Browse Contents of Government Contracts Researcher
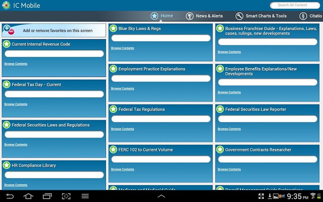323x202 pixels. (x=229, y=169)
